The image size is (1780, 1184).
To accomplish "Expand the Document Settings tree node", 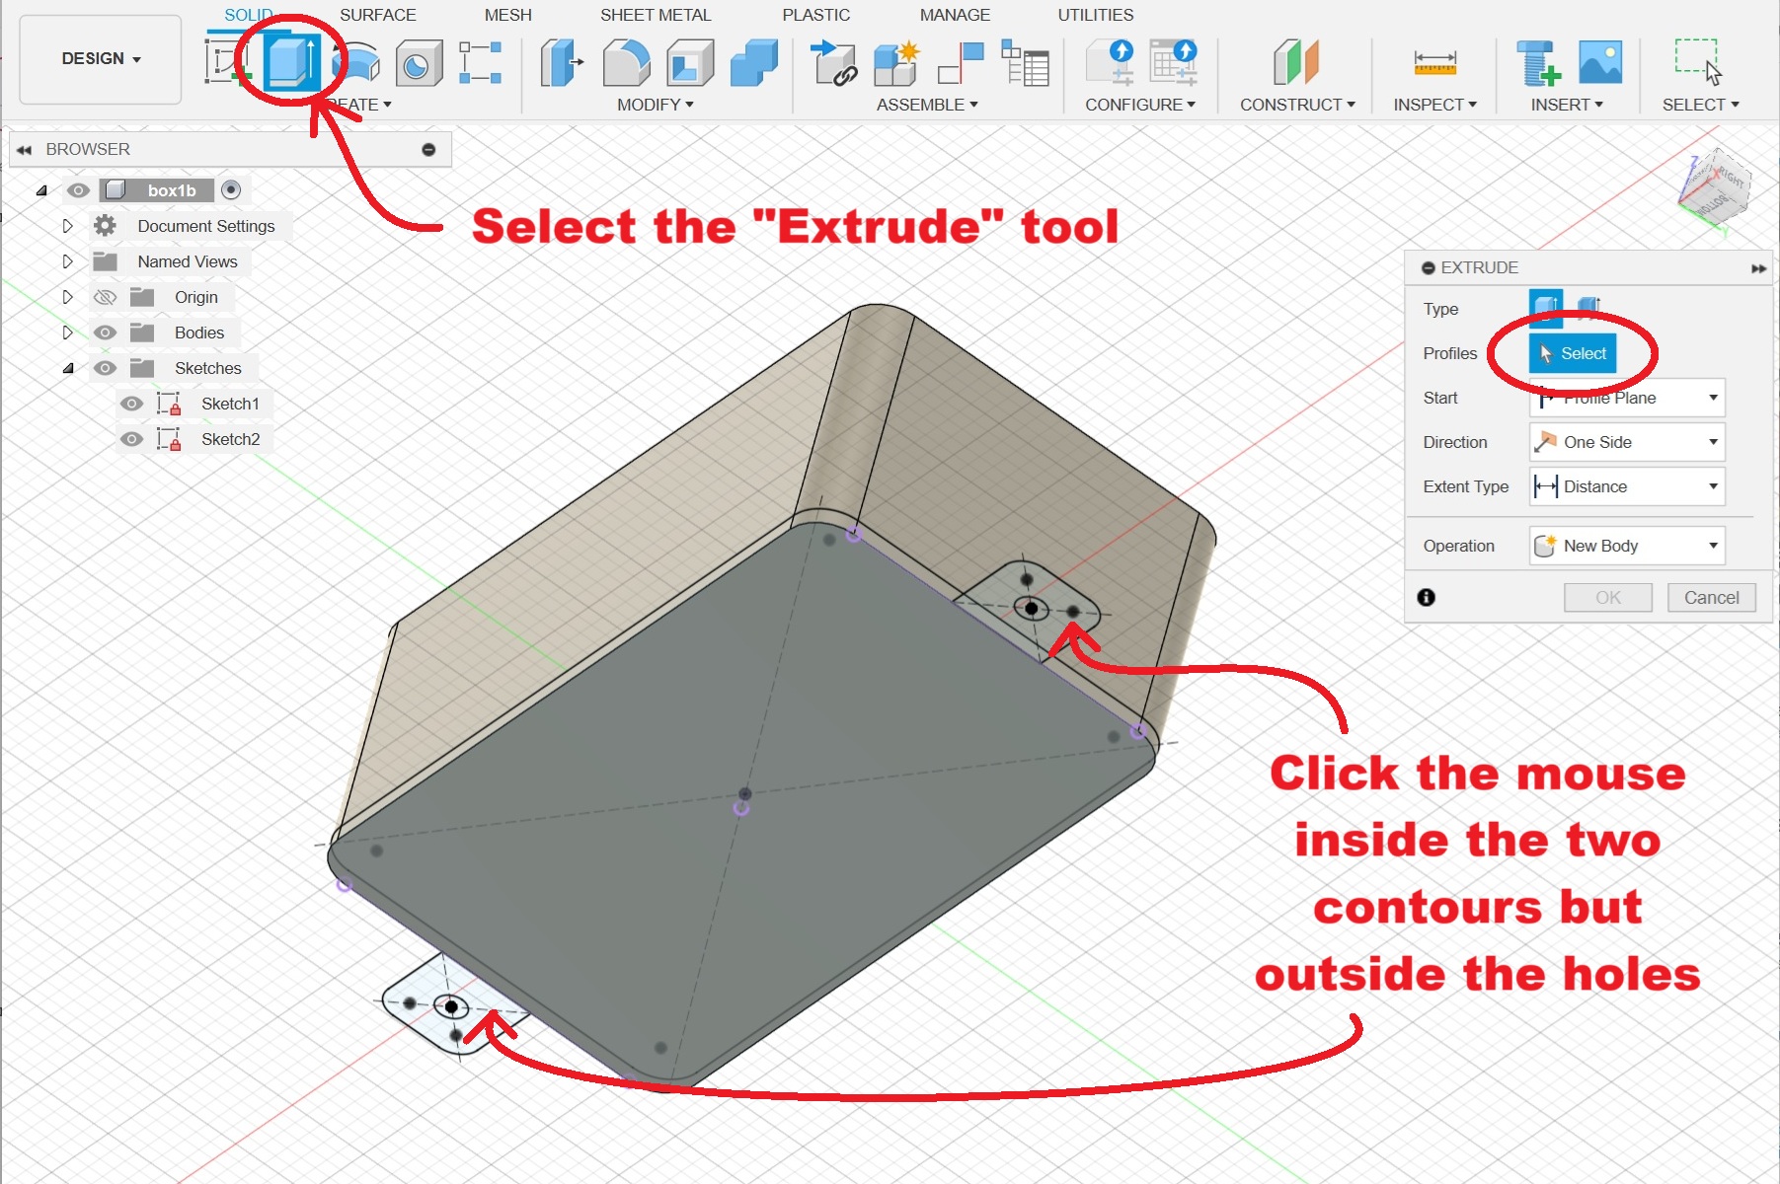I will tap(67, 226).
